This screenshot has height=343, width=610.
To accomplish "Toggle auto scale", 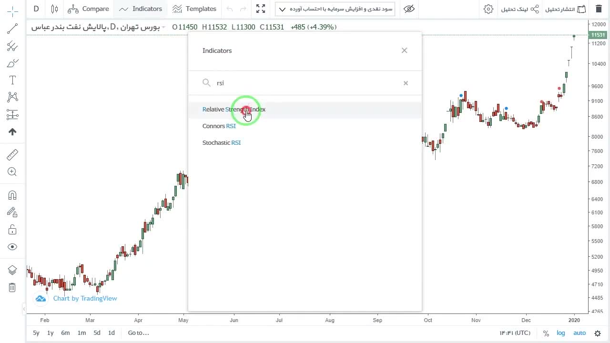I will tap(579, 333).
